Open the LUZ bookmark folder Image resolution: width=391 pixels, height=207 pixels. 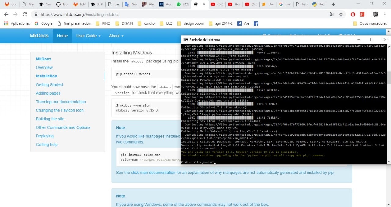(166, 23)
